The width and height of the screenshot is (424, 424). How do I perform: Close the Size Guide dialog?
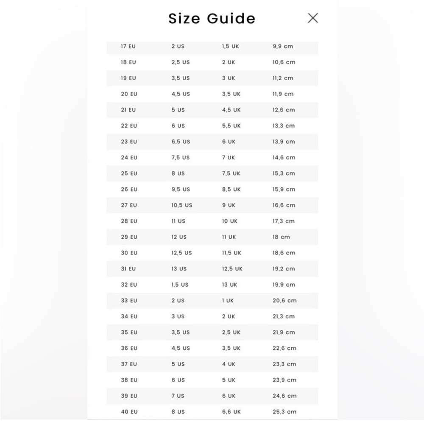click(312, 18)
